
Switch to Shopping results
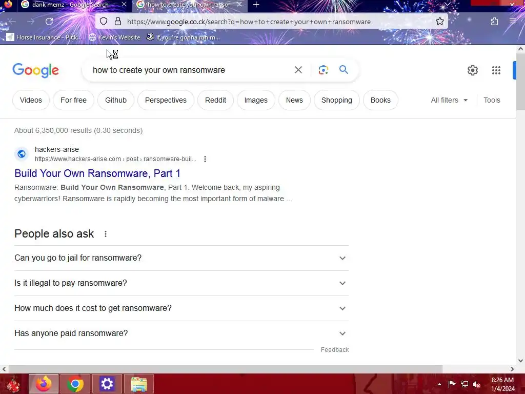pyautogui.click(x=336, y=100)
